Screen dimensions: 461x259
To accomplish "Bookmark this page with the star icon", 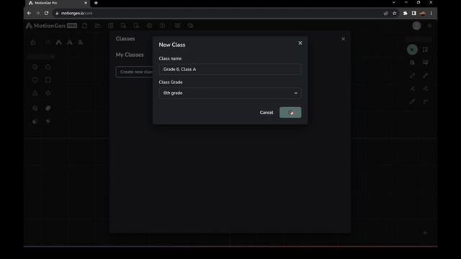I will 395,13.
